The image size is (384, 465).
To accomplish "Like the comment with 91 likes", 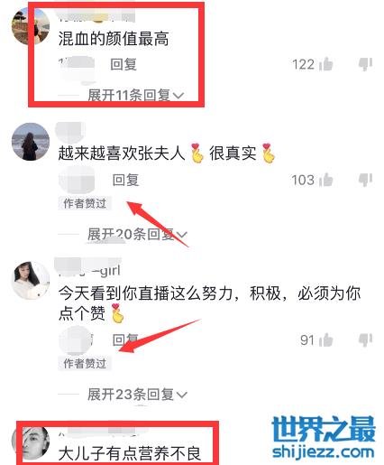I will click(325, 340).
